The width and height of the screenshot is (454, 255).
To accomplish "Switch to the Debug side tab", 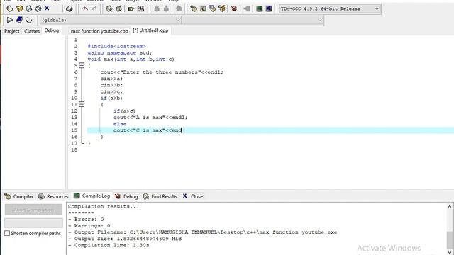I will [52, 30].
